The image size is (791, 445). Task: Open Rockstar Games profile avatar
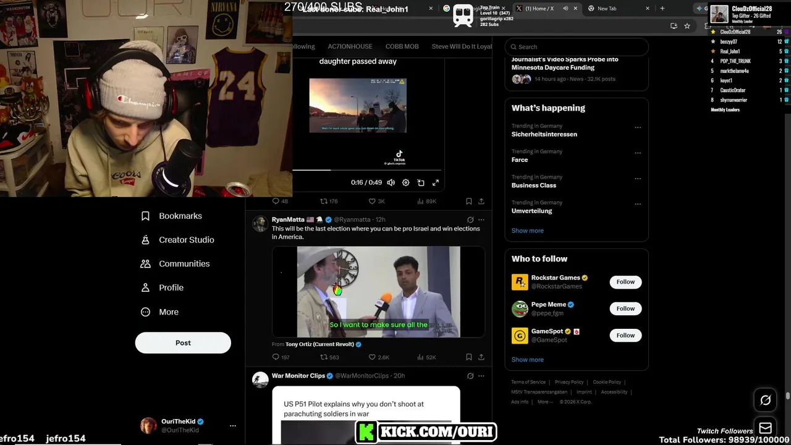coord(520,282)
